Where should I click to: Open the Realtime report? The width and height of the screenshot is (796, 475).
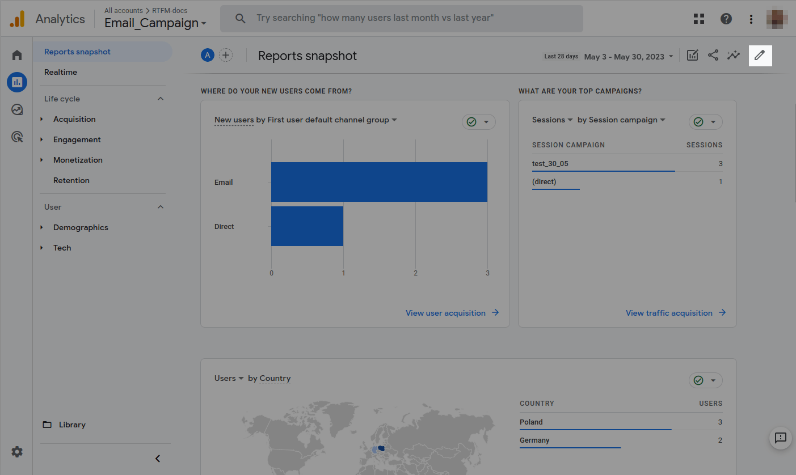point(61,72)
